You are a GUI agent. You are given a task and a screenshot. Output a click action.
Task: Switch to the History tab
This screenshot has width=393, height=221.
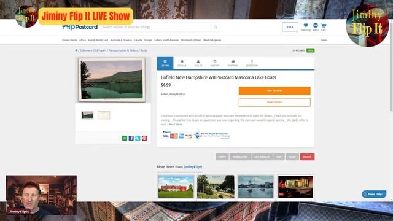(x=215, y=63)
